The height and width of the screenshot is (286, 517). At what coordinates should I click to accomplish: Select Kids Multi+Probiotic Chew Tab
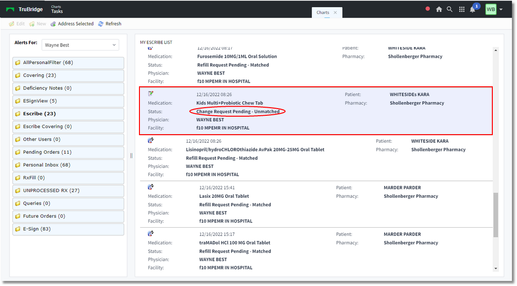coord(230,103)
